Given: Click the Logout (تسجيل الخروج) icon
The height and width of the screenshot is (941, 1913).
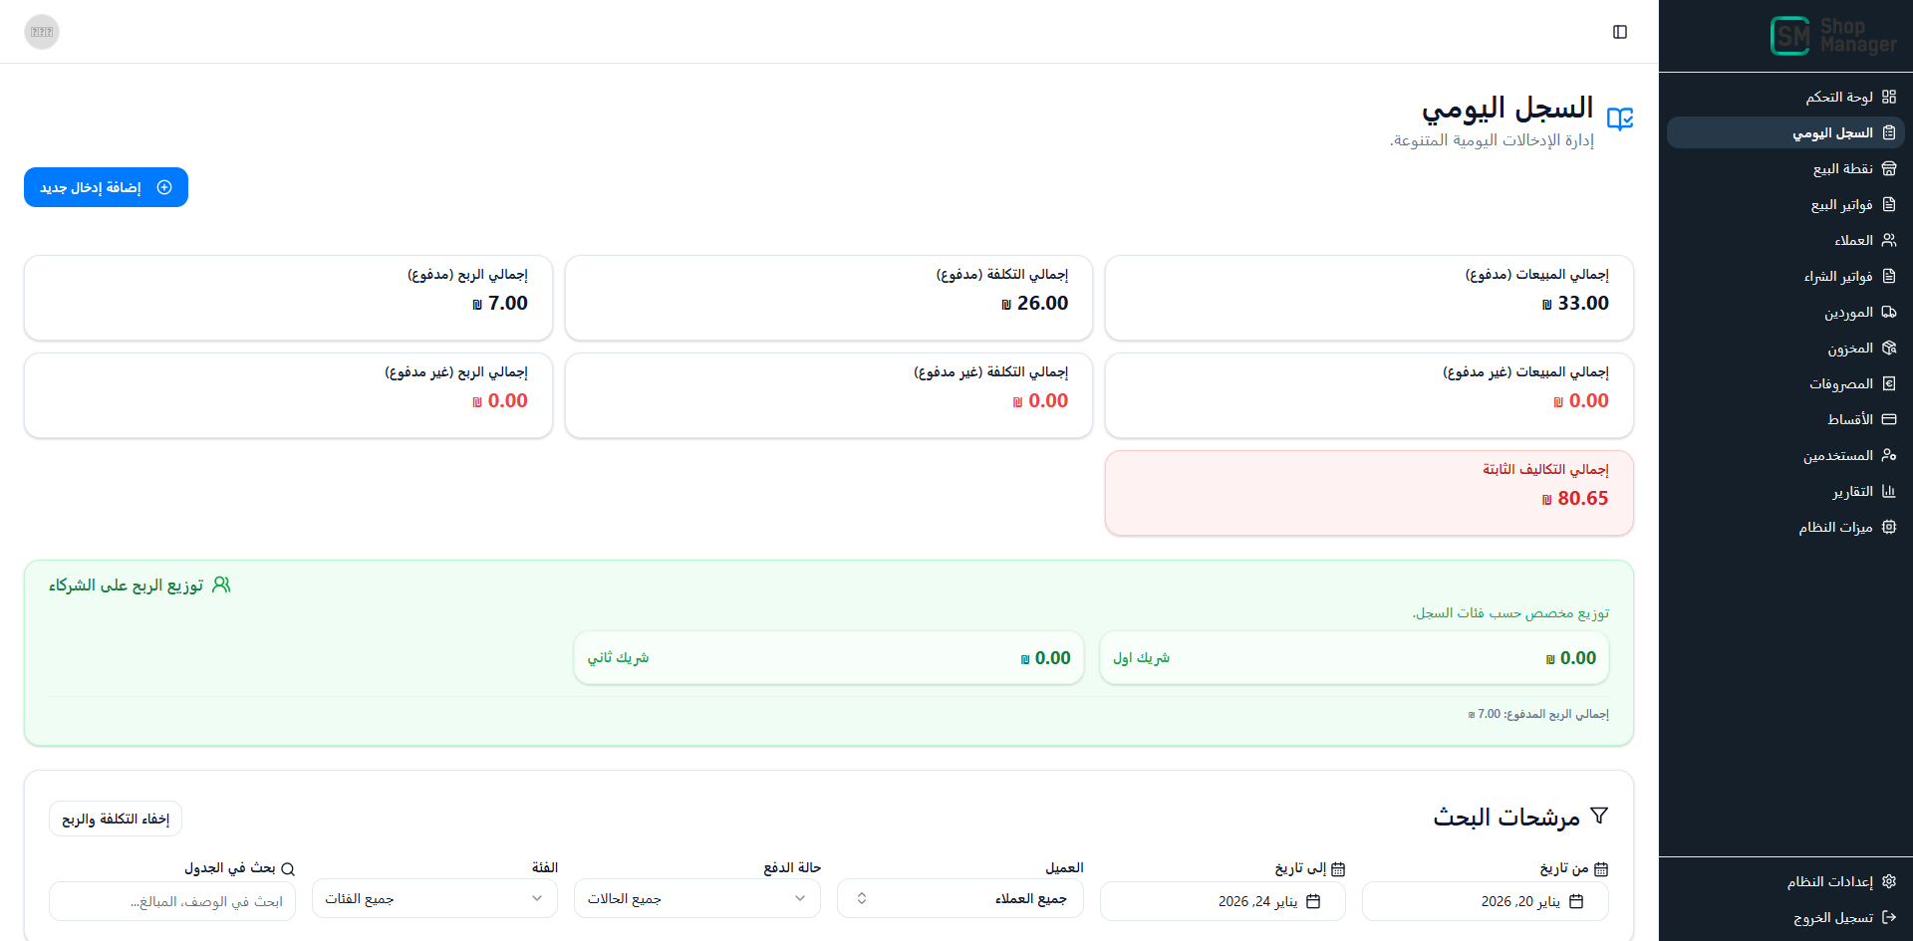Looking at the screenshot, I should 1888,917.
